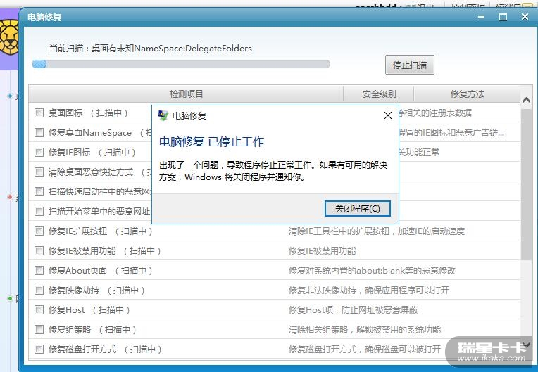The image size is (538, 372).
Task: Click description 清除相关组策略，解锁被禁用的系统功能
Action: [365, 330]
